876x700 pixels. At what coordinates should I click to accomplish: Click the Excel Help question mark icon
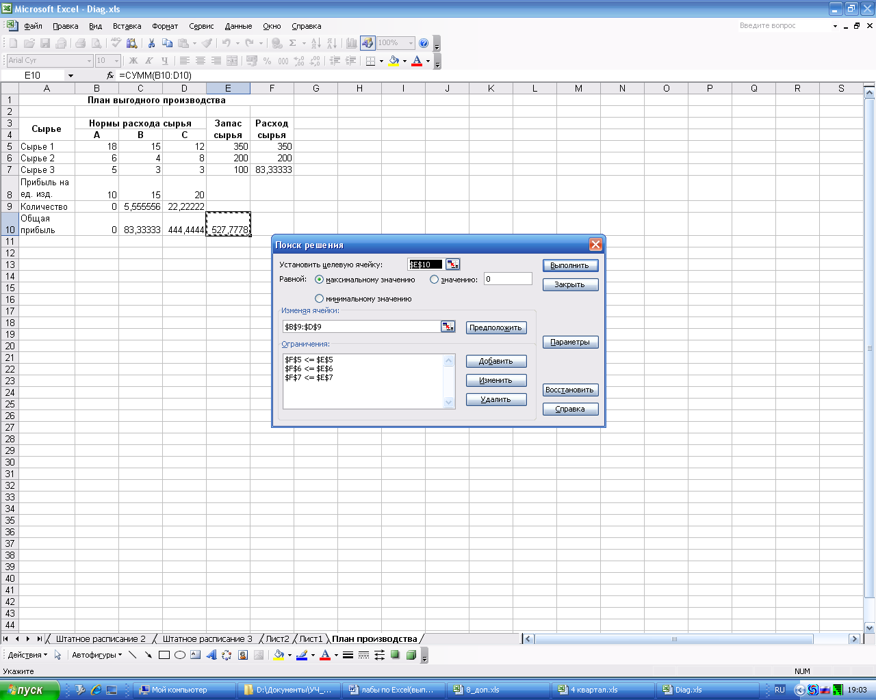click(x=424, y=43)
